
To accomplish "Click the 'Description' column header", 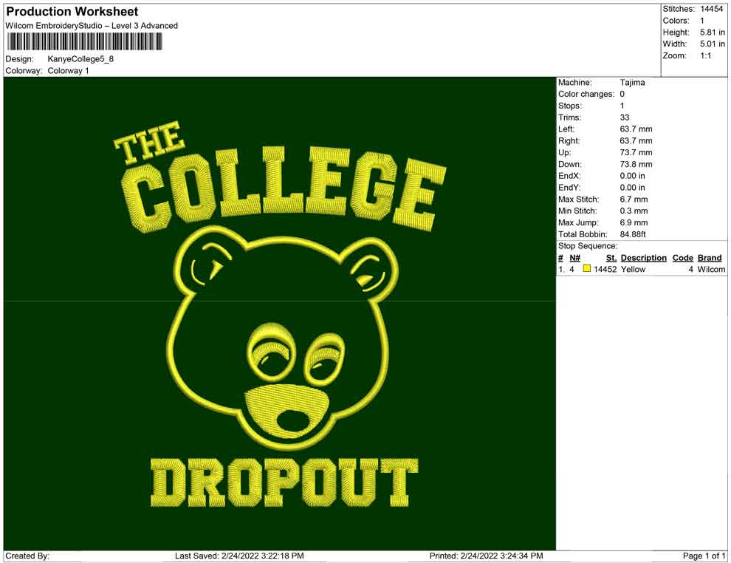I will 644,258.
